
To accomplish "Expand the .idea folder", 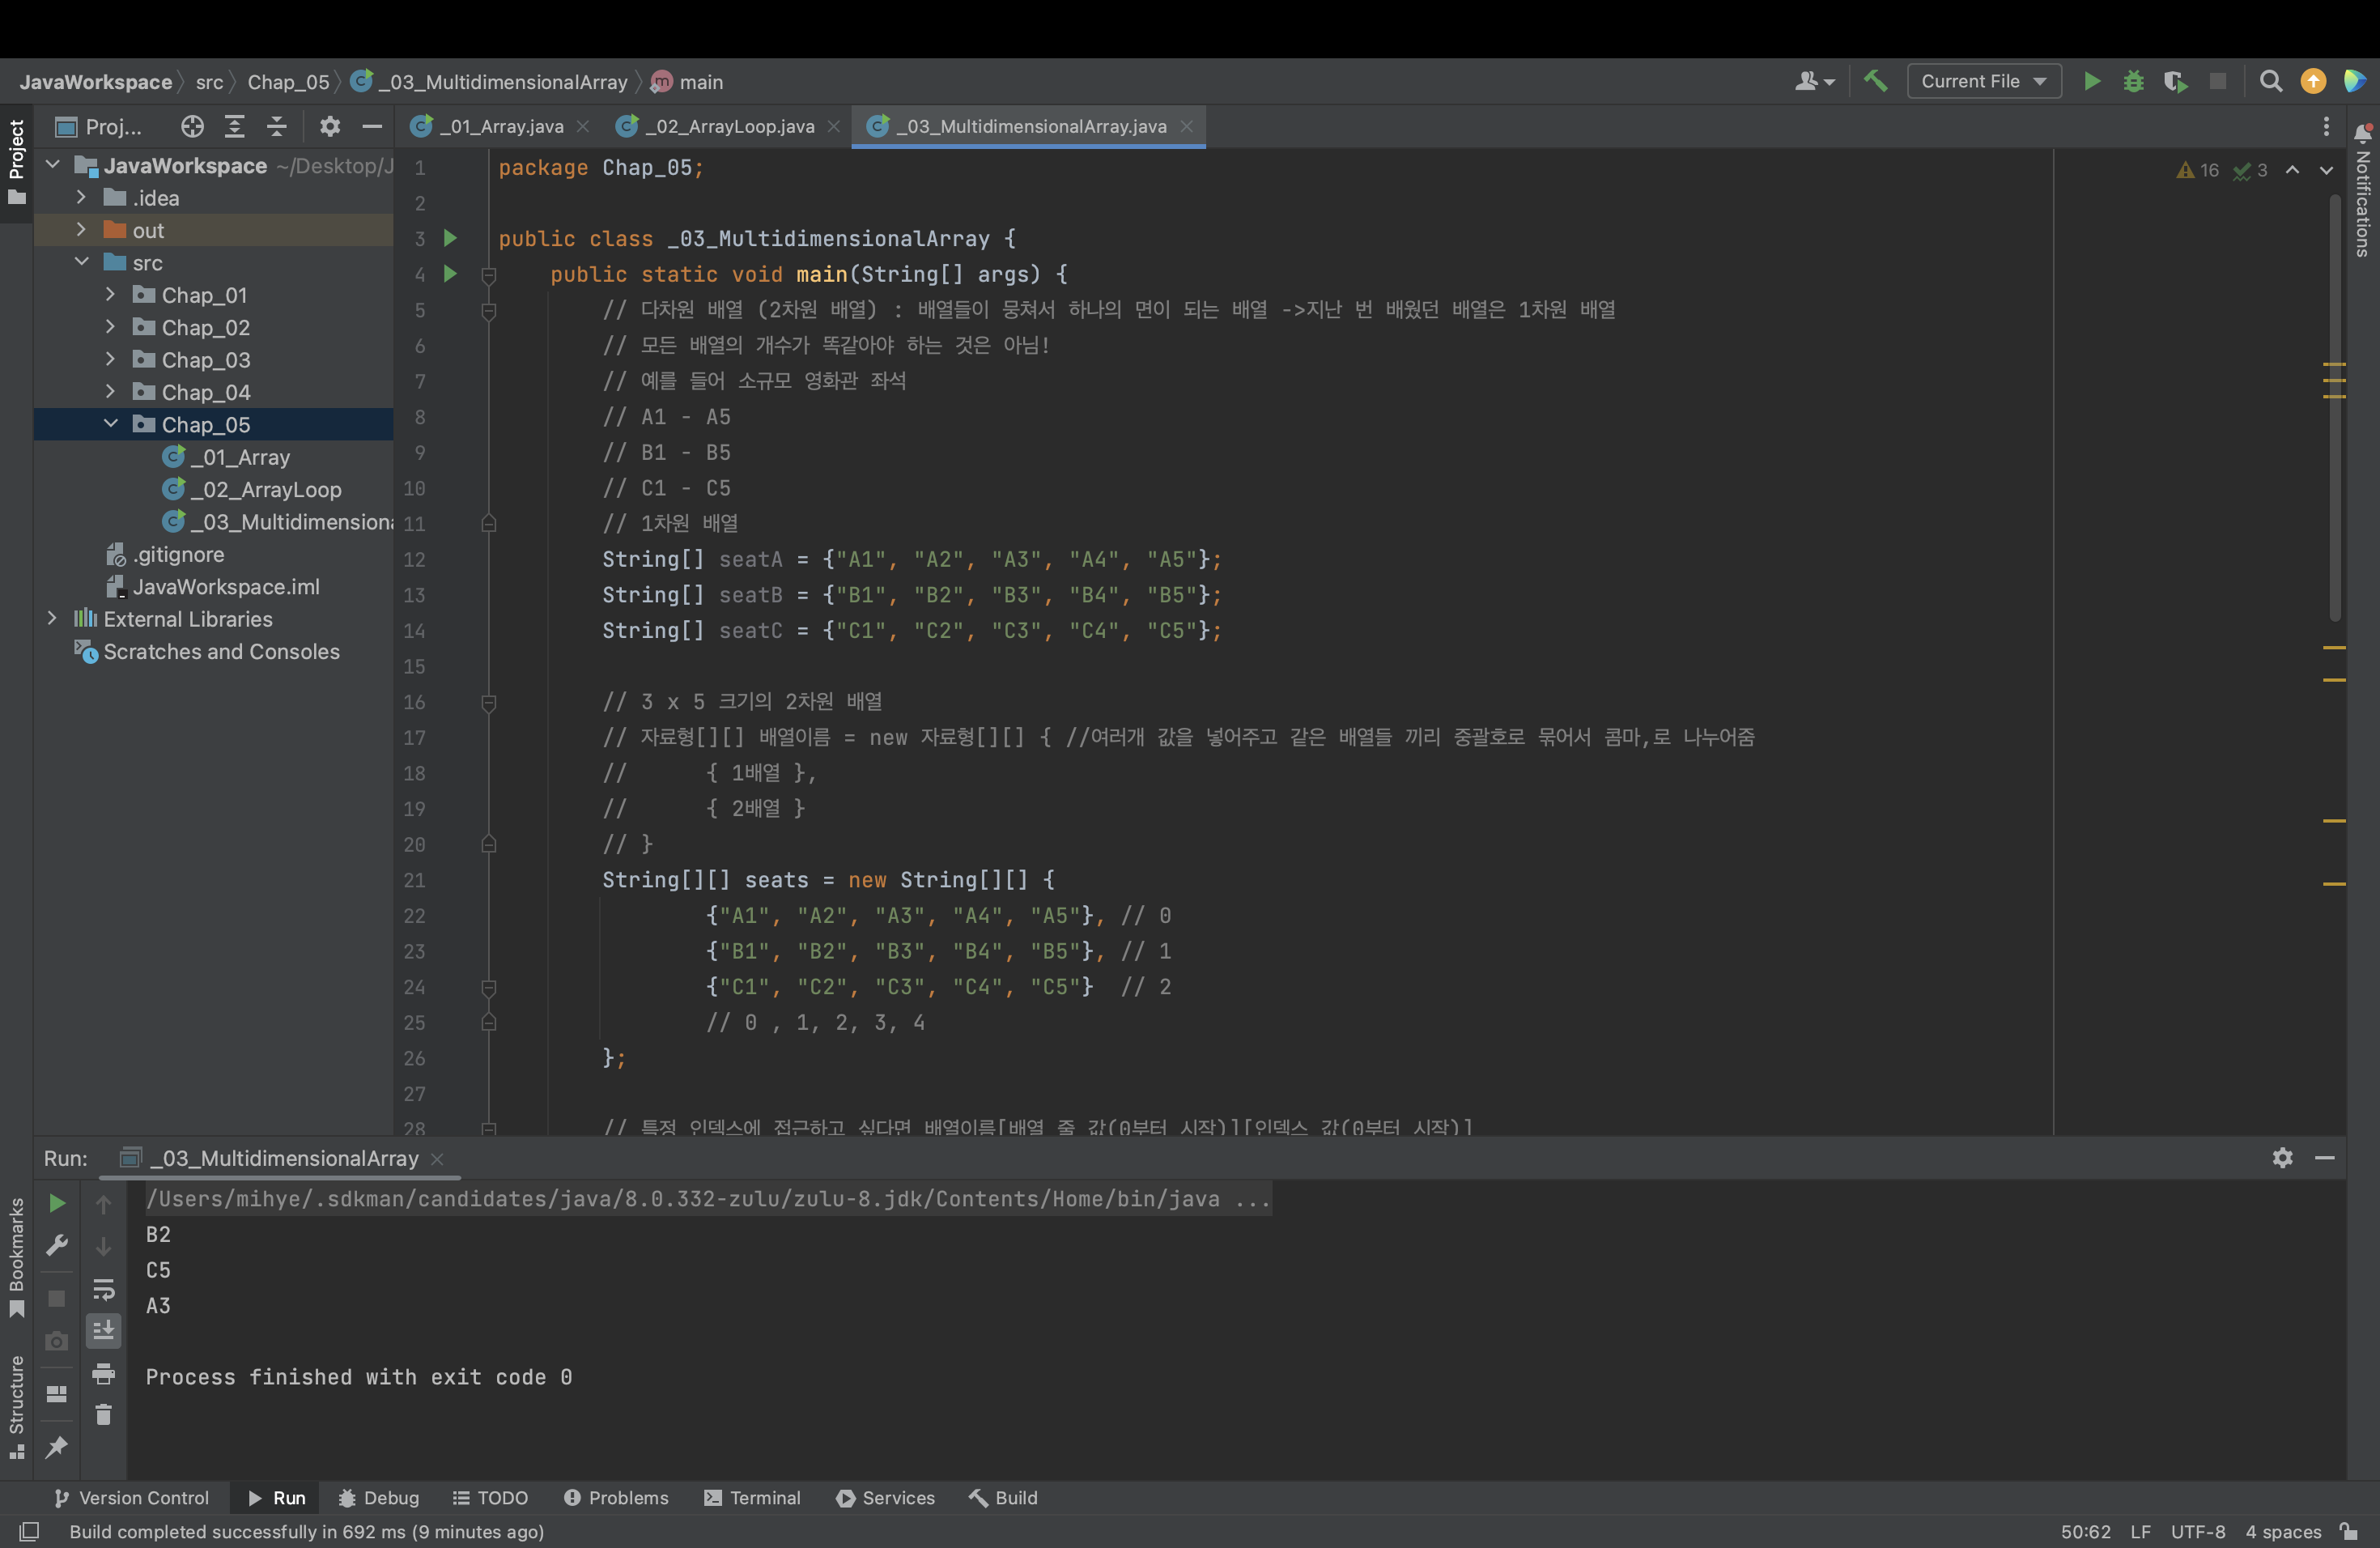I will click(x=81, y=198).
